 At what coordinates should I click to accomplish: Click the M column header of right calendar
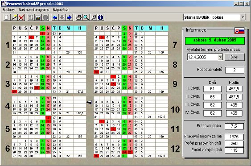click(150, 28)
